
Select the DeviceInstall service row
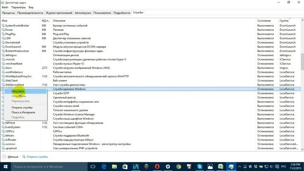click(151, 42)
